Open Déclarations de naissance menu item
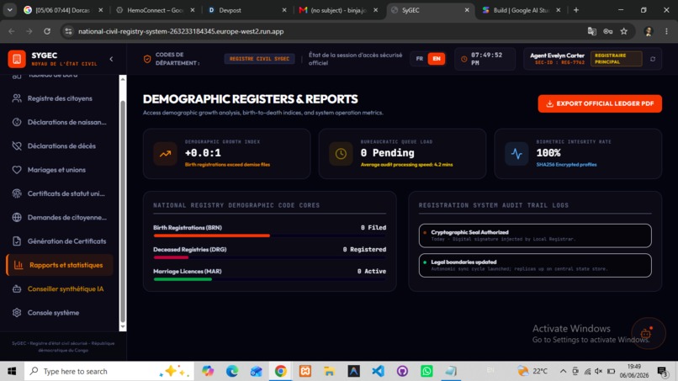The image size is (678, 381). click(x=60, y=122)
